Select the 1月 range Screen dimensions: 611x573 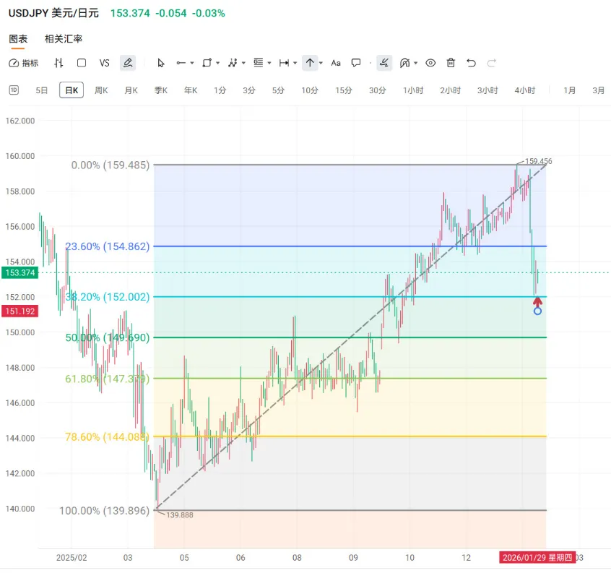(569, 90)
